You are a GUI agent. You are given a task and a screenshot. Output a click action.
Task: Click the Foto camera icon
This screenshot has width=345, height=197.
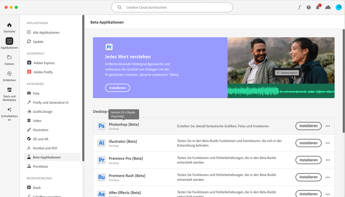click(29, 93)
